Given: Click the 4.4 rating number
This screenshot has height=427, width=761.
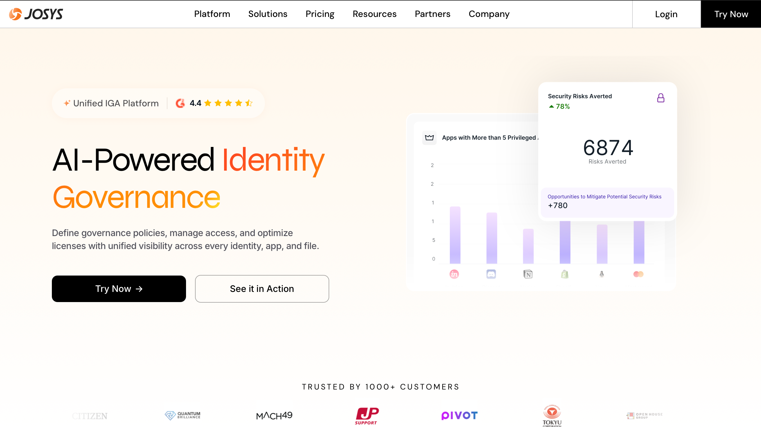Looking at the screenshot, I should [x=195, y=103].
